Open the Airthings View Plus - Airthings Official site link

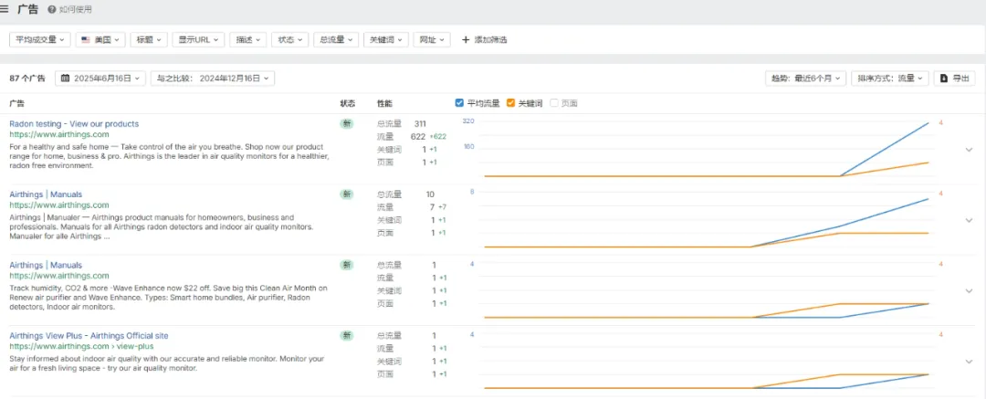(89, 336)
